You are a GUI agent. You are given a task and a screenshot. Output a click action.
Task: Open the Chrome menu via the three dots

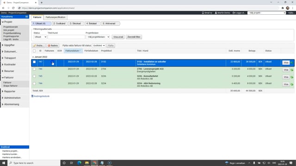click(x=293, y=8)
